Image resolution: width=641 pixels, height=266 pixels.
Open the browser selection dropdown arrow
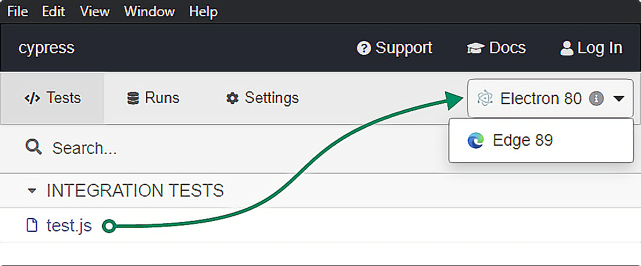pos(619,99)
